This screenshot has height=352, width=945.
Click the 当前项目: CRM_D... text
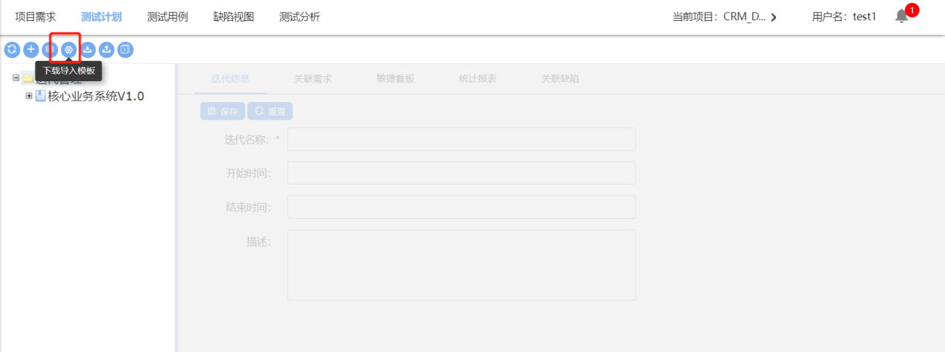click(719, 16)
